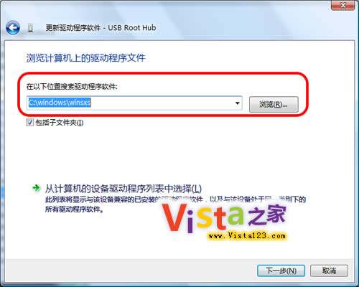Click the description line starting with 此列表将显示
Viewport: 359px width, 287px height.
[175, 199]
